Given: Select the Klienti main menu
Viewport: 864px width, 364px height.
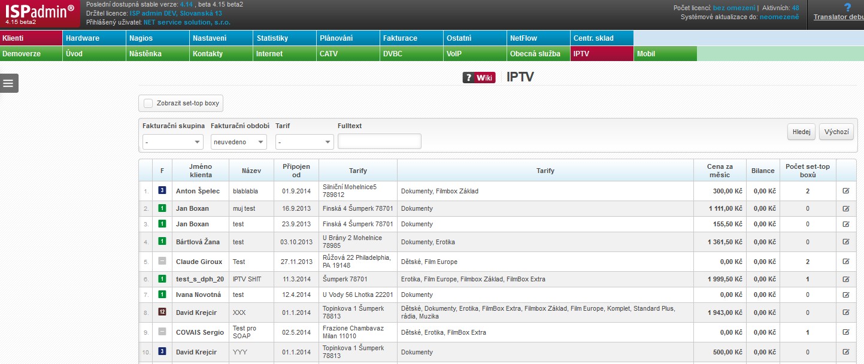Looking at the screenshot, I should coord(31,38).
